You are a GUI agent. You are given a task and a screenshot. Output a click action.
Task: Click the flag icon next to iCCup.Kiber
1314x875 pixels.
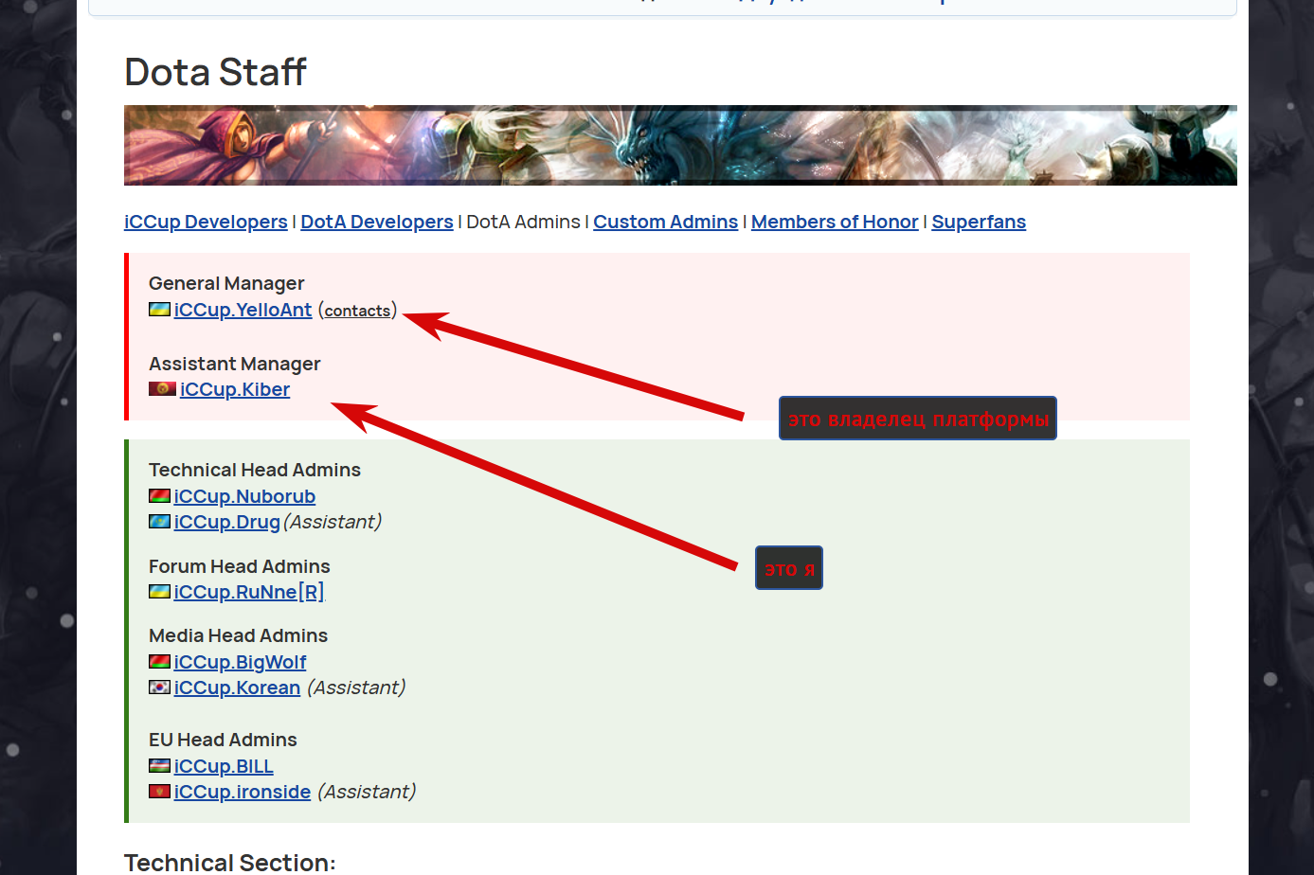[162, 389]
